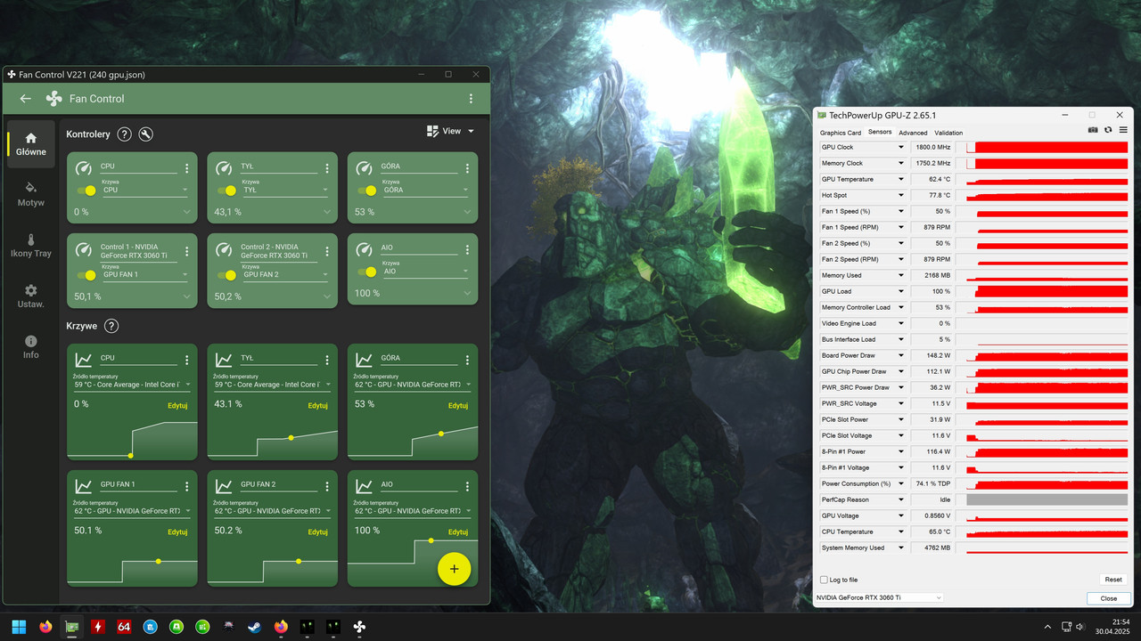Click the yellow point on TYŁ curve graph
Image resolution: width=1141 pixels, height=641 pixels.
coord(291,437)
